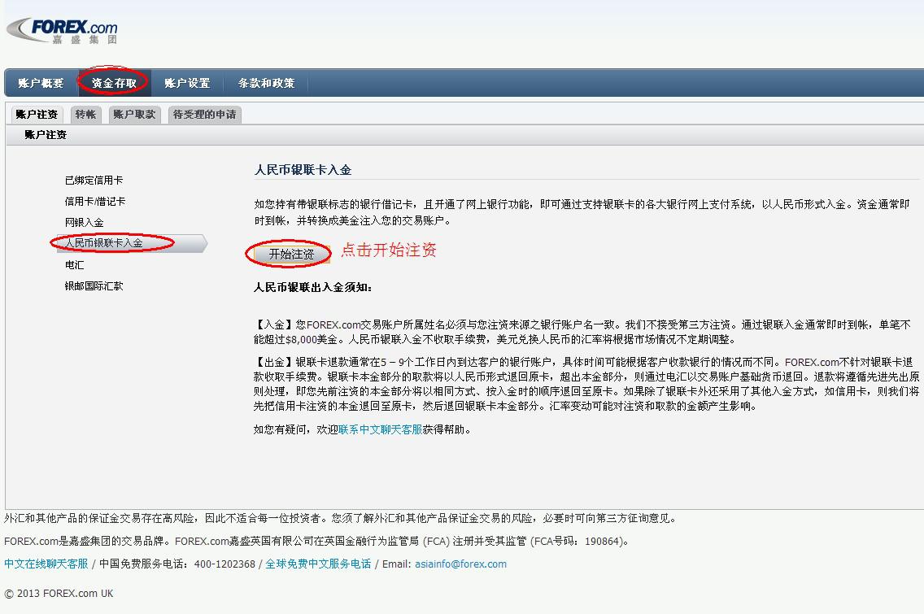The width and height of the screenshot is (924, 614).
Task: Open 中文在线聊天客服 footer link
Action: pyautogui.click(x=46, y=564)
